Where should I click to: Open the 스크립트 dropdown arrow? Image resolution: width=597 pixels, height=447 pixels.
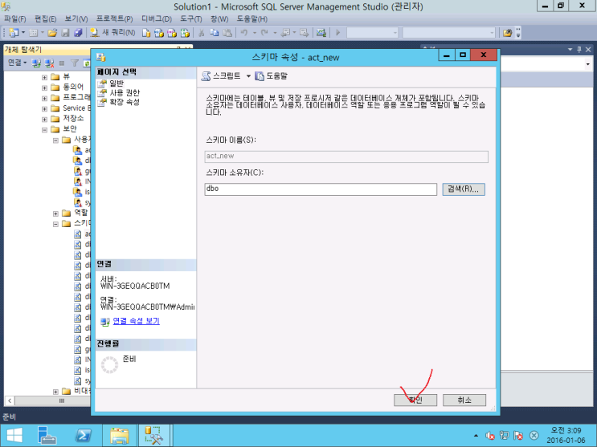[248, 76]
